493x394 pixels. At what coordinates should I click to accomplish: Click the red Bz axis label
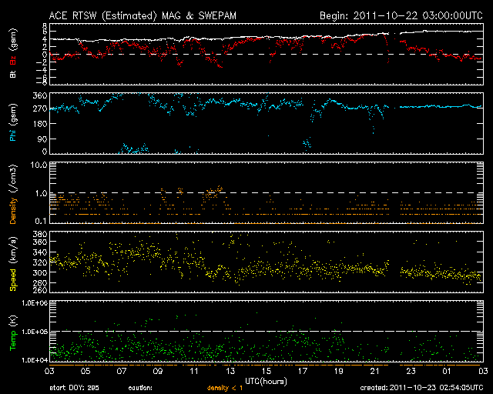12,62
